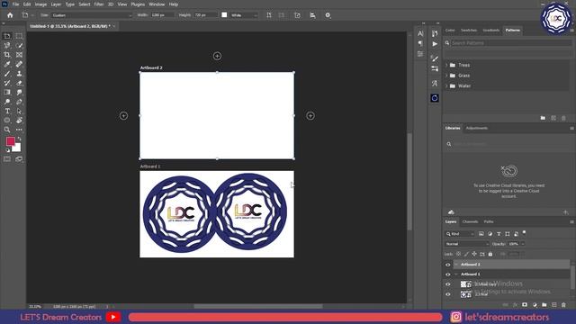Click the Artboard 1 label on canvas
The width and height of the screenshot is (576, 324).
coord(150,166)
